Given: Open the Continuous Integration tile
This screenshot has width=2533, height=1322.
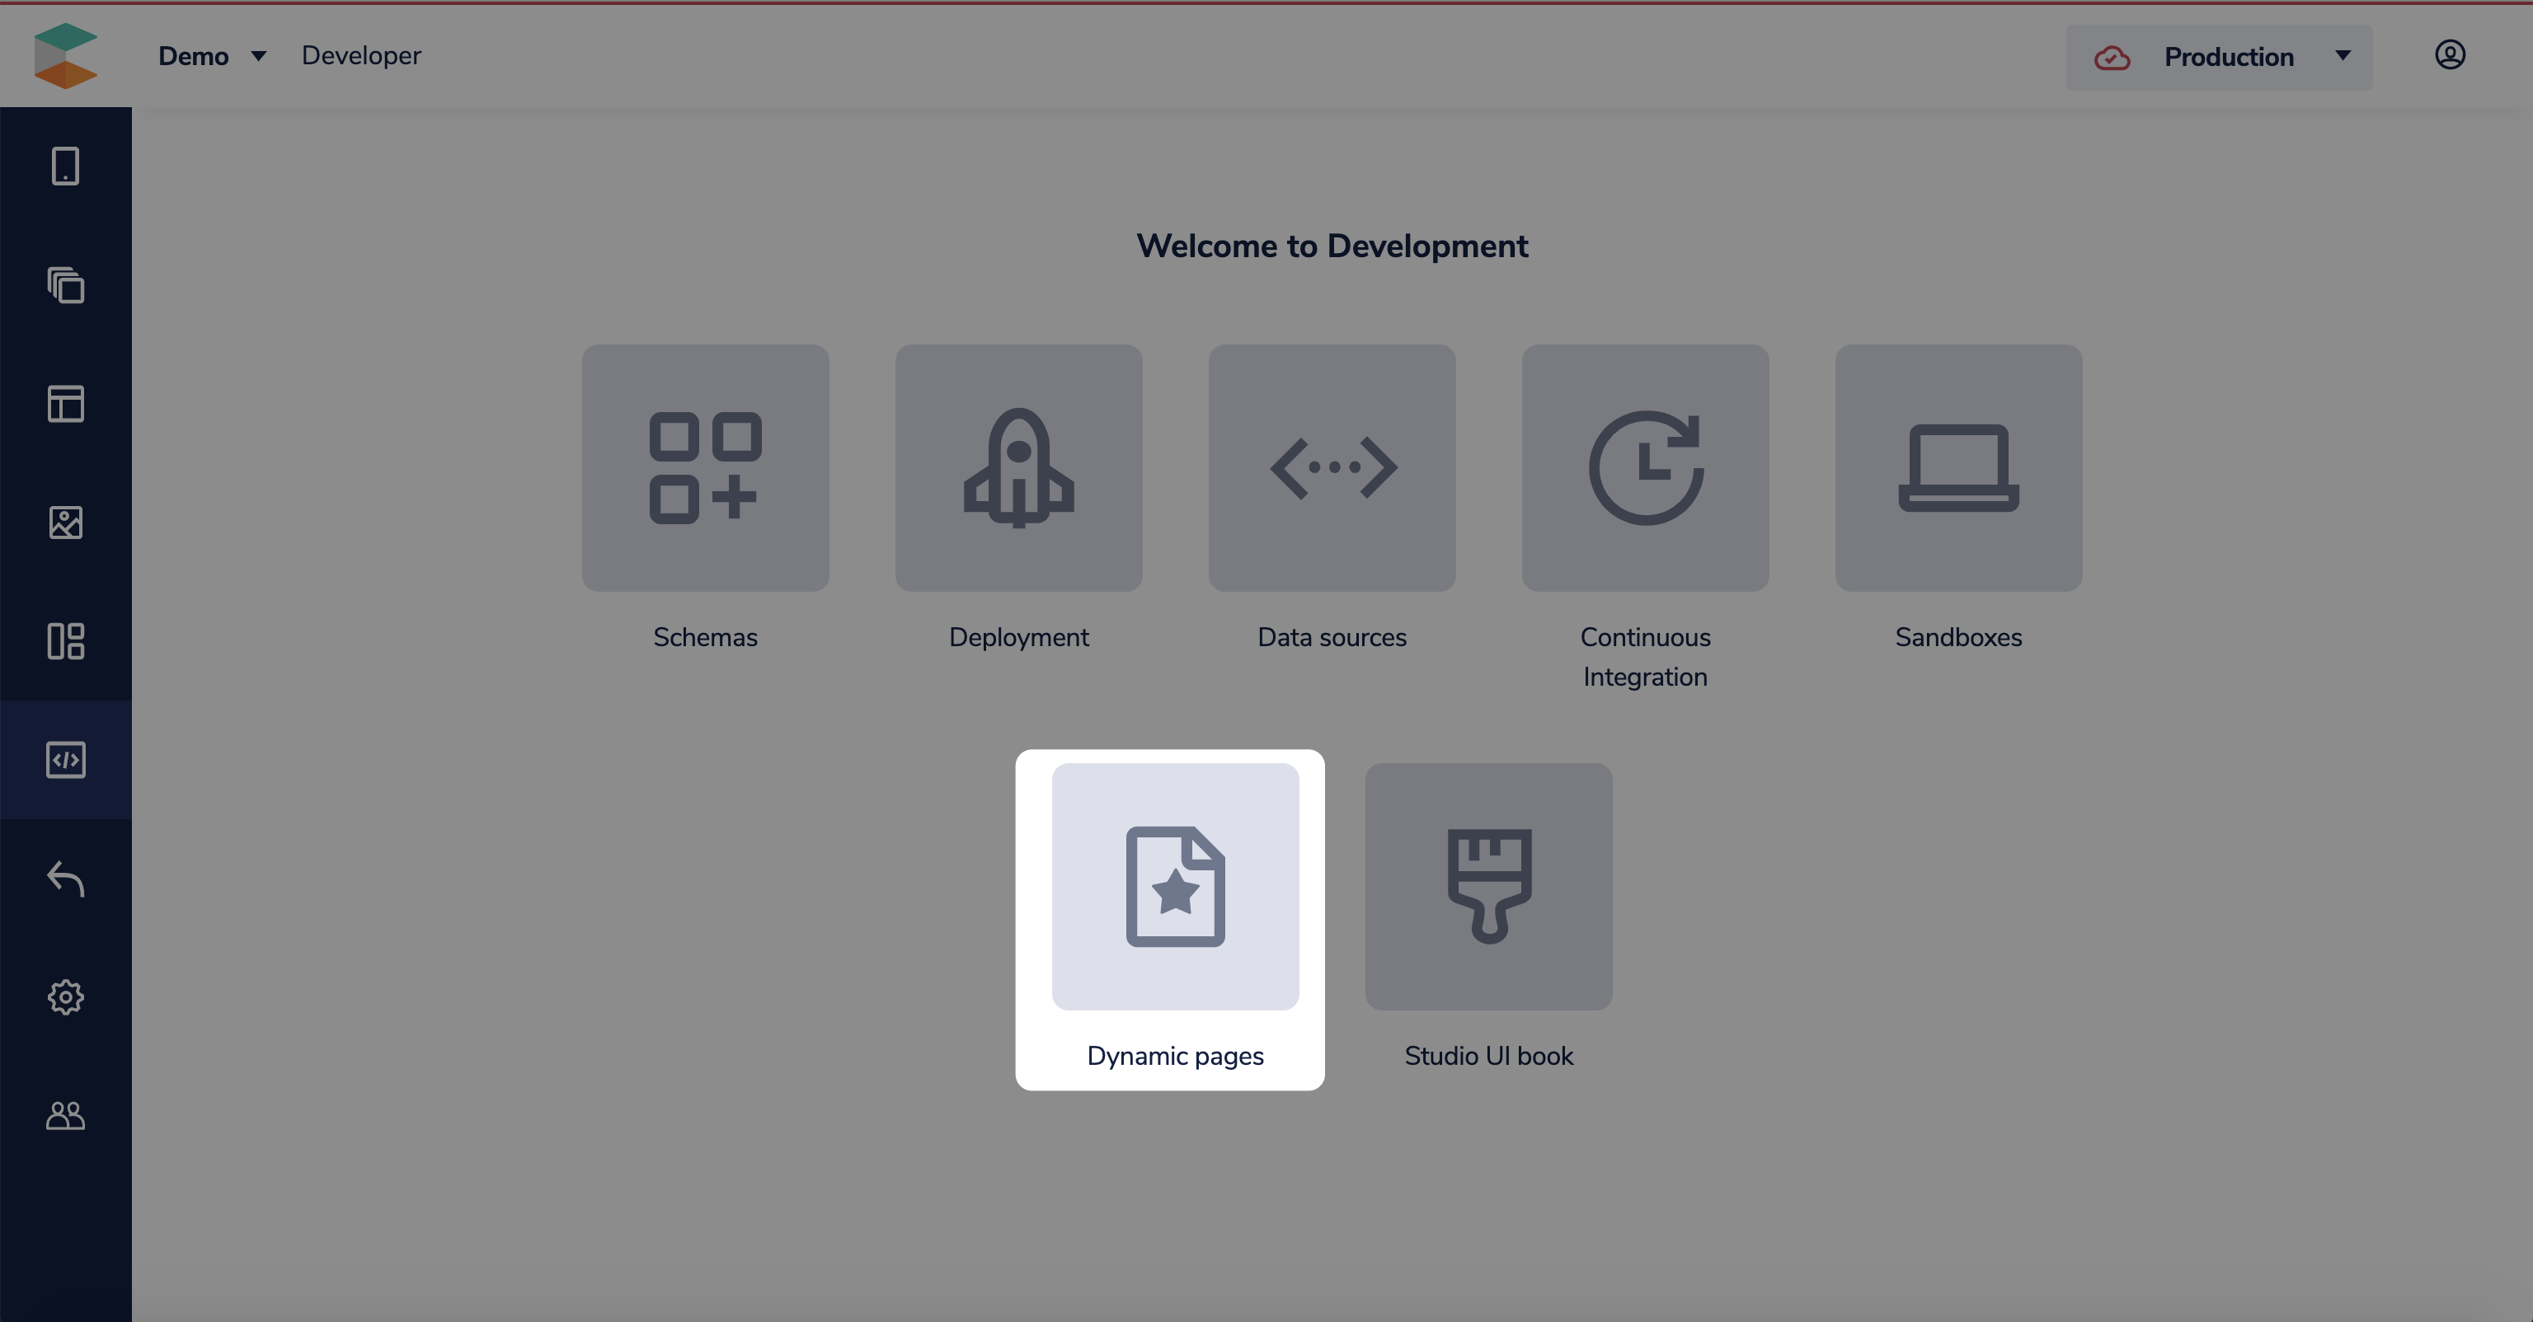Looking at the screenshot, I should coord(1644,468).
